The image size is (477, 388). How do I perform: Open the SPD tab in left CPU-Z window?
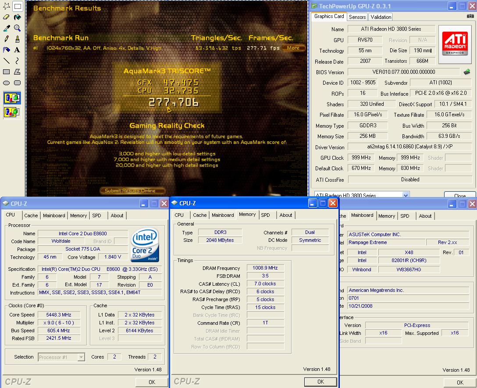click(x=96, y=216)
